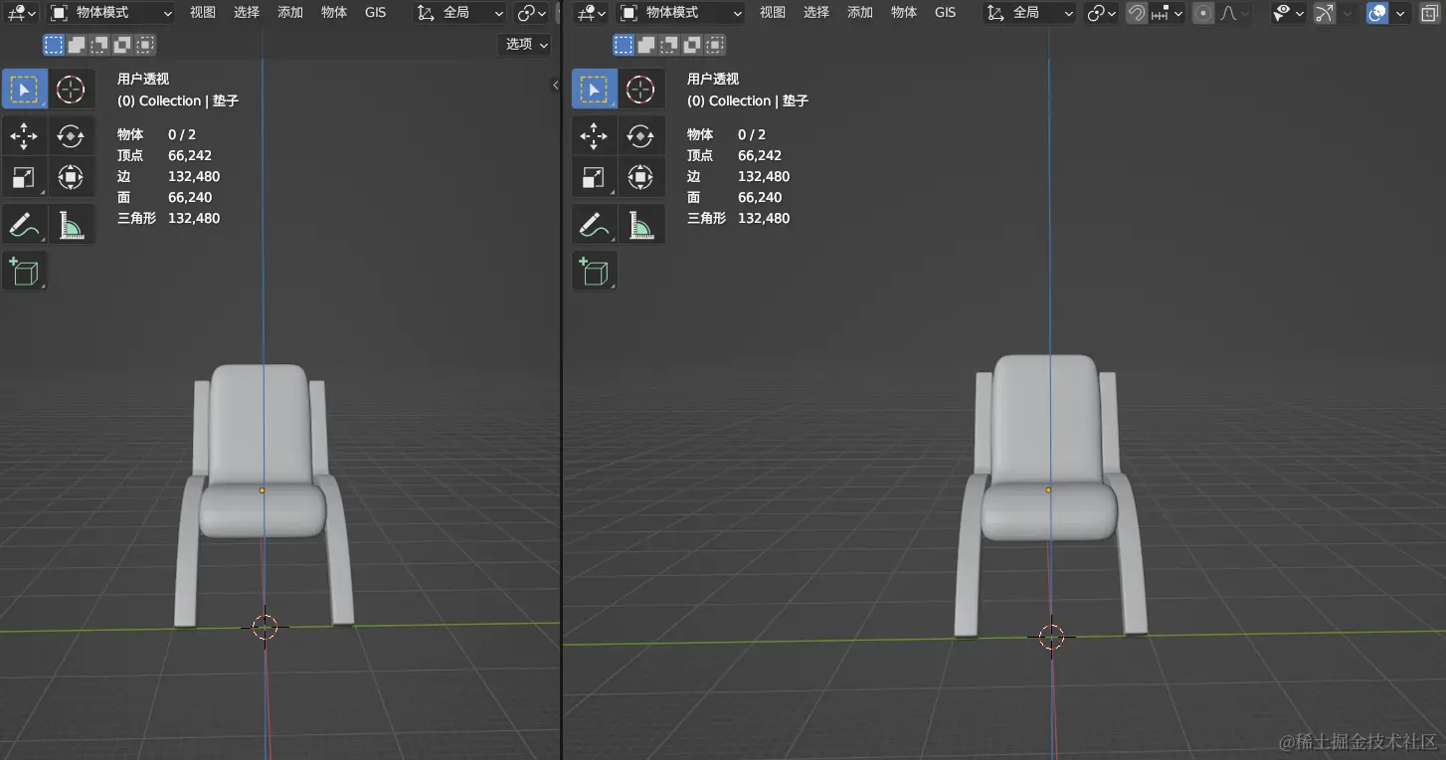Expand the 选项 options dropdown
The width and height of the screenshot is (1446, 760).
525,45
